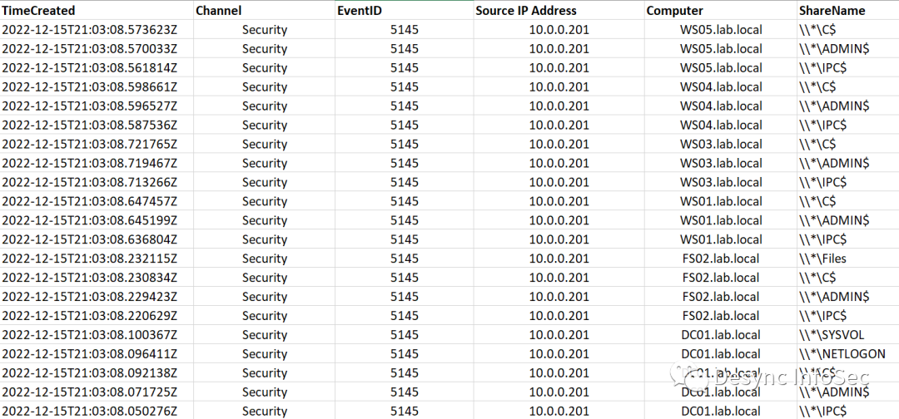
Task: Select the Source IP Address header cell
Action: 526,11
